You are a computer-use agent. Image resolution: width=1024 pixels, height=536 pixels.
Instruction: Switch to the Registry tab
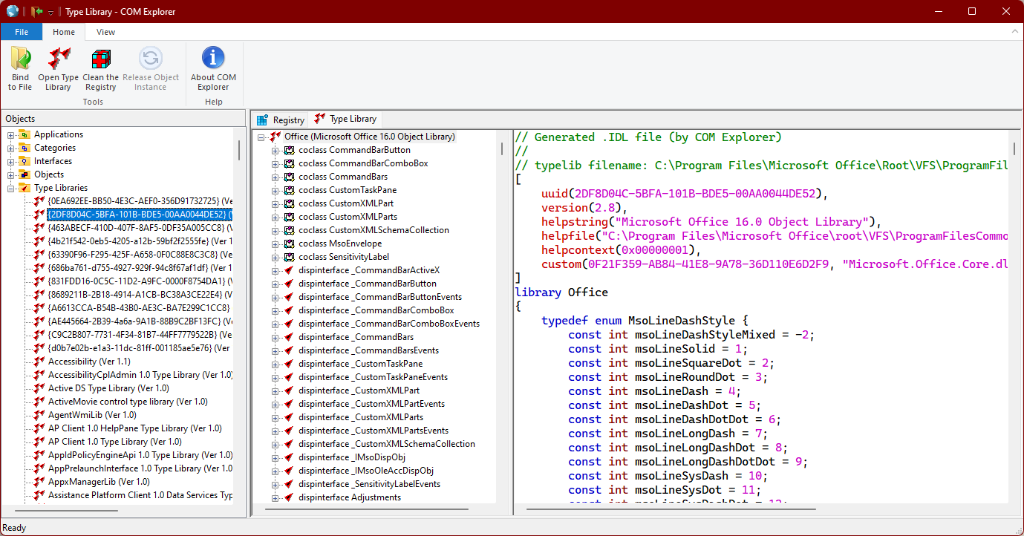281,120
